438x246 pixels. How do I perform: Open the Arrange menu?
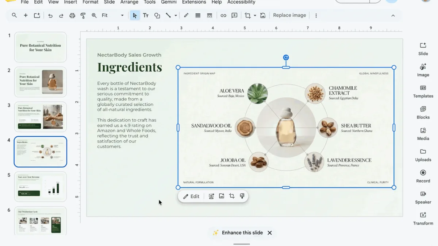pyautogui.click(x=129, y=2)
